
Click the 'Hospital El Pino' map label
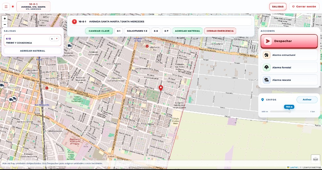coord(138,40)
